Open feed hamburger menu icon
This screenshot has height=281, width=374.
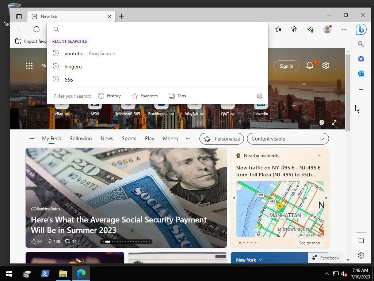coord(32,139)
